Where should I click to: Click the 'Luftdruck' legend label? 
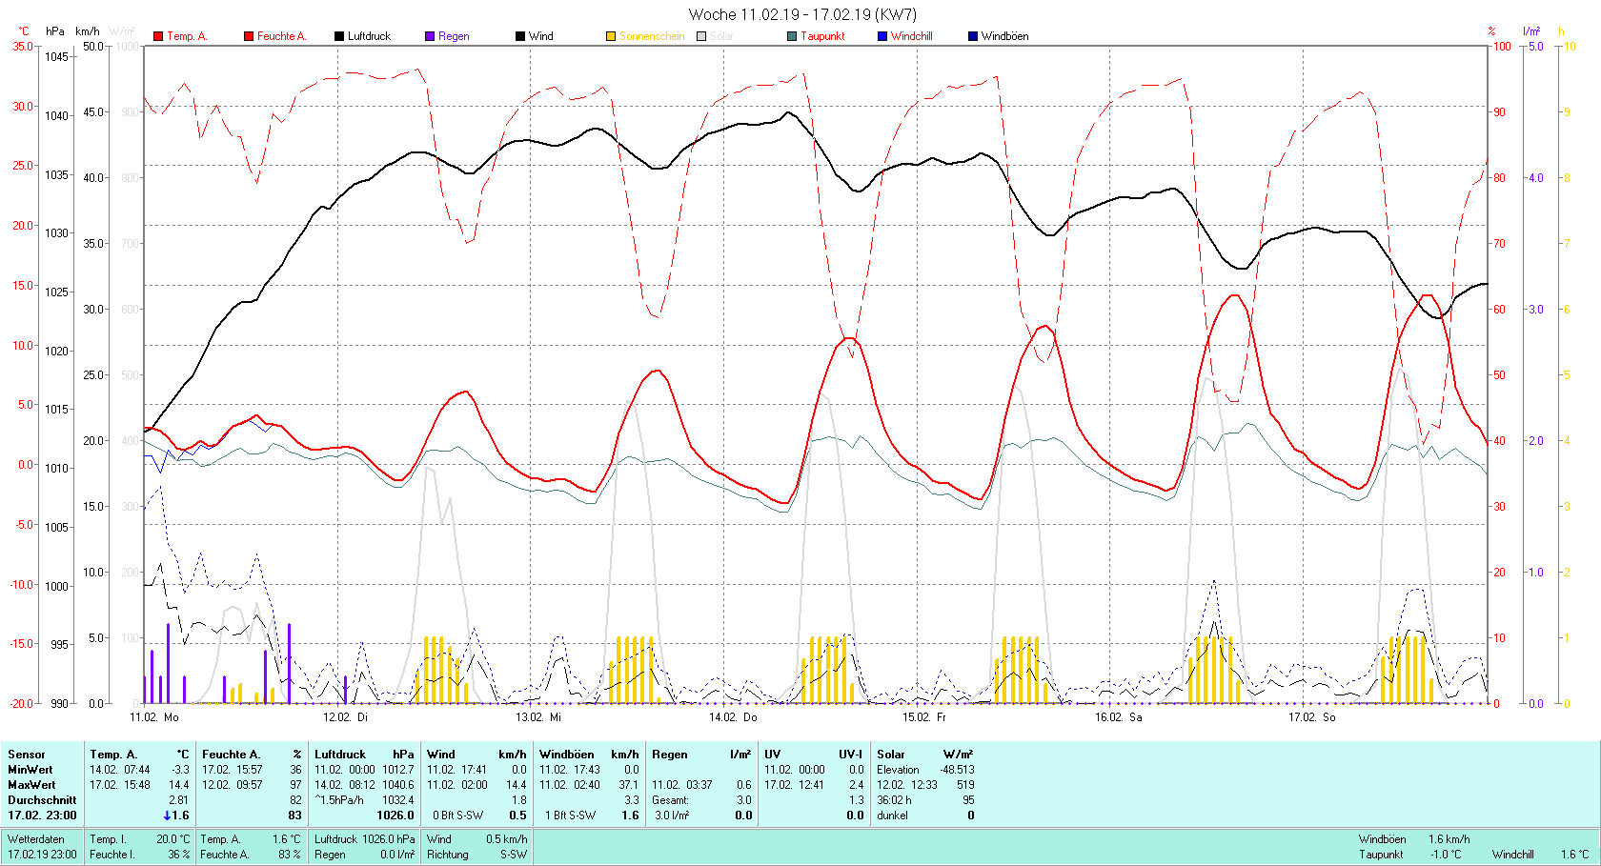[x=369, y=36]
